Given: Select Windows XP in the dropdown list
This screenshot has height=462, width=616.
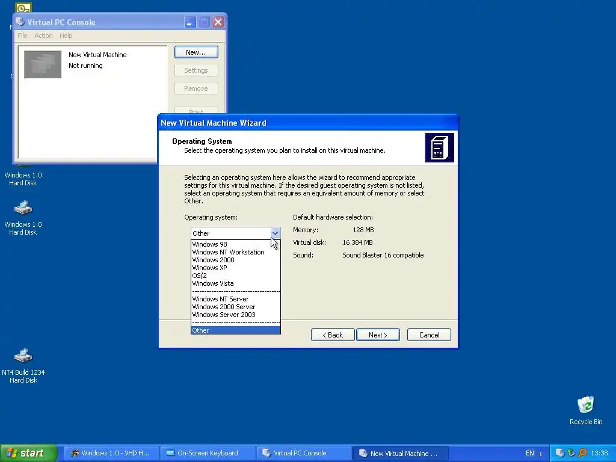Looking at the screenshot, I should pos(235,268).
